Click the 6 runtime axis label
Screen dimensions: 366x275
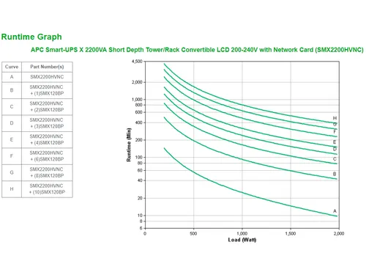click(x=141, y=228)
